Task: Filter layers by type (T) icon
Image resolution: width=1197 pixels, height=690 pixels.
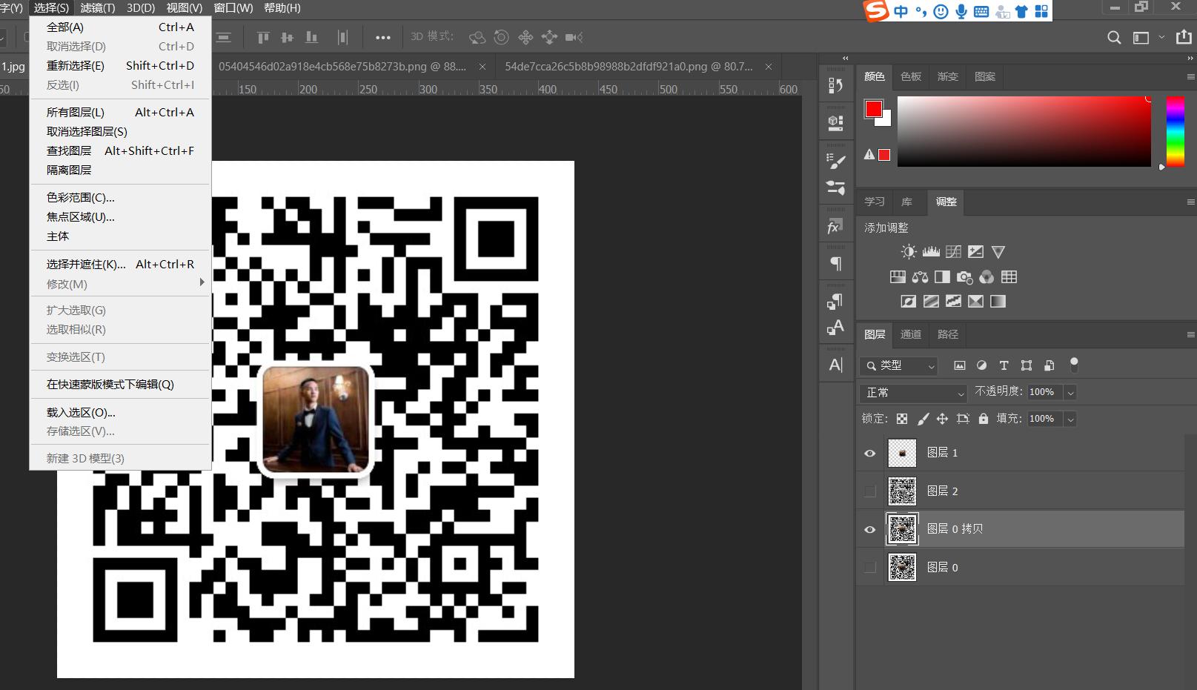Action: 1004,365
